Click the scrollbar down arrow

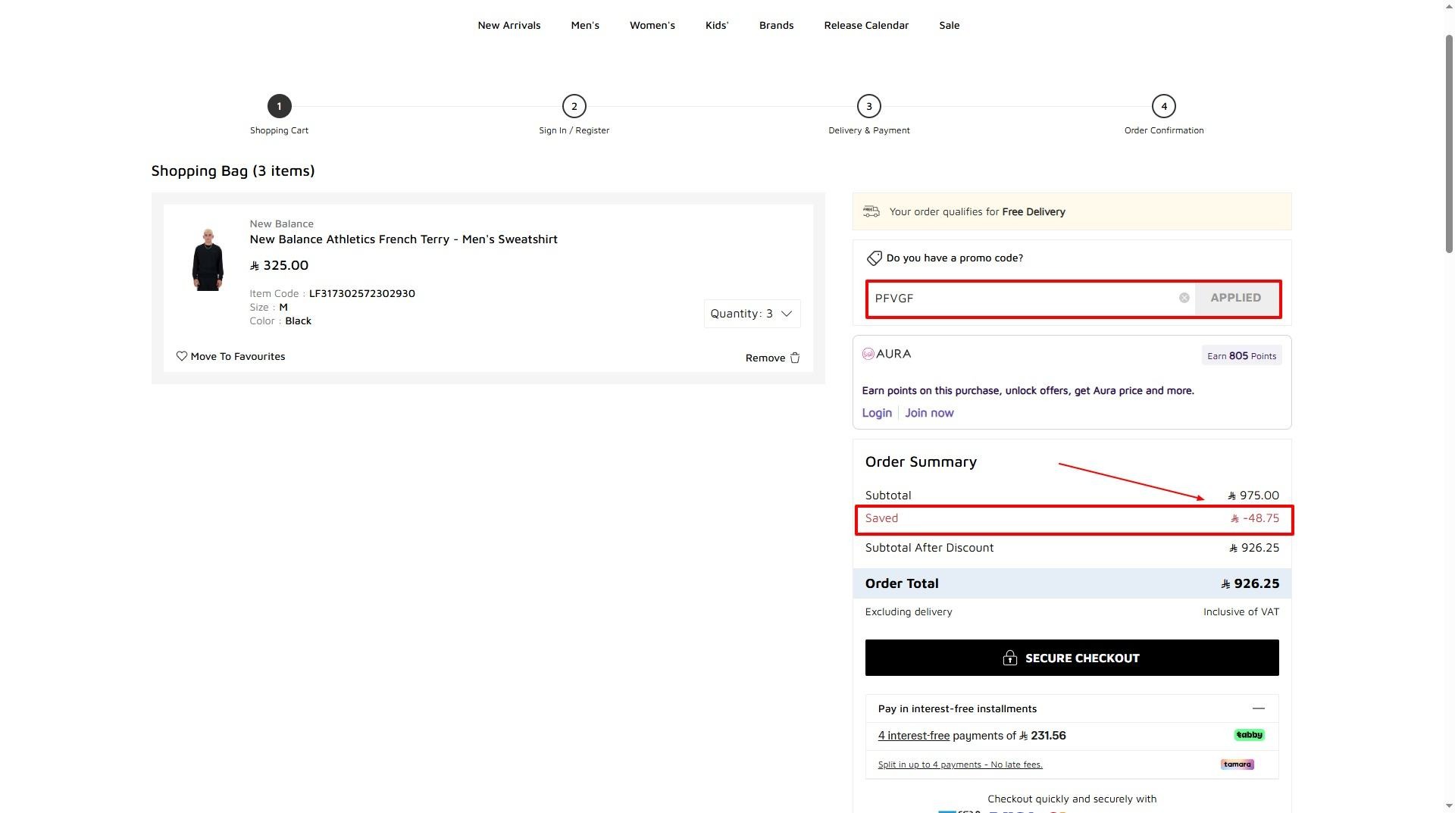1449,806
